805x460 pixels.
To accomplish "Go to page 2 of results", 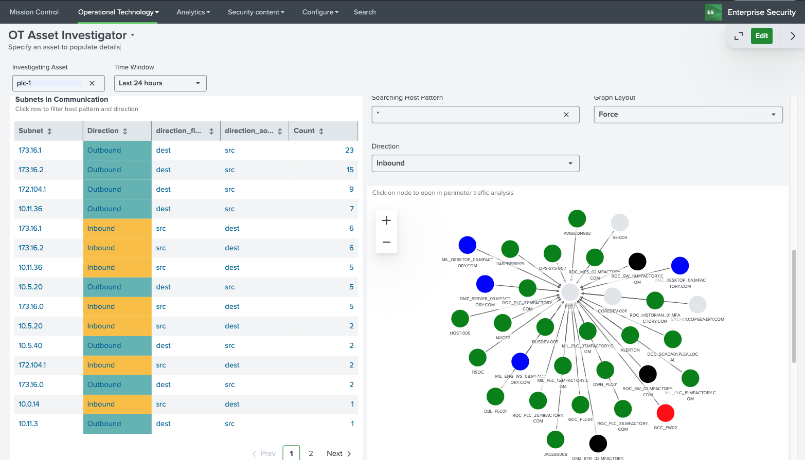I will [311, 453].
